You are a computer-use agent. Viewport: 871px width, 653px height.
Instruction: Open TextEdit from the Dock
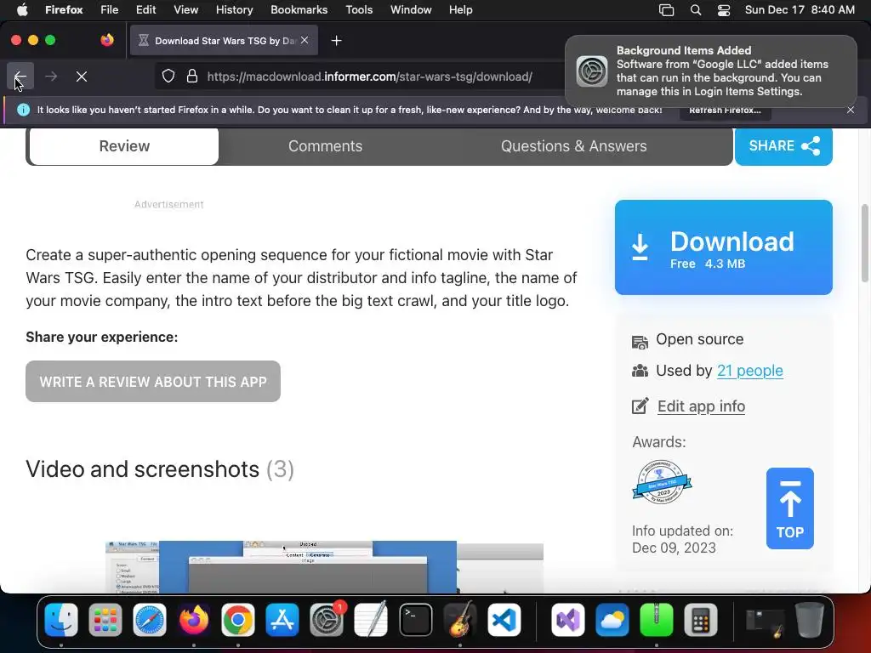371,620
